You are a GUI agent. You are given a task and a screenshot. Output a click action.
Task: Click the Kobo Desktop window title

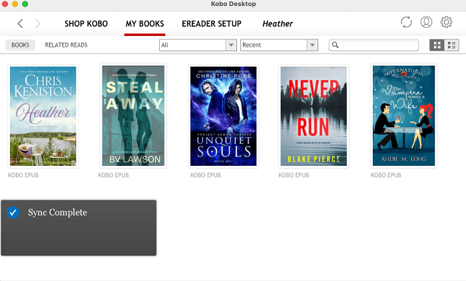coord(233,4)
